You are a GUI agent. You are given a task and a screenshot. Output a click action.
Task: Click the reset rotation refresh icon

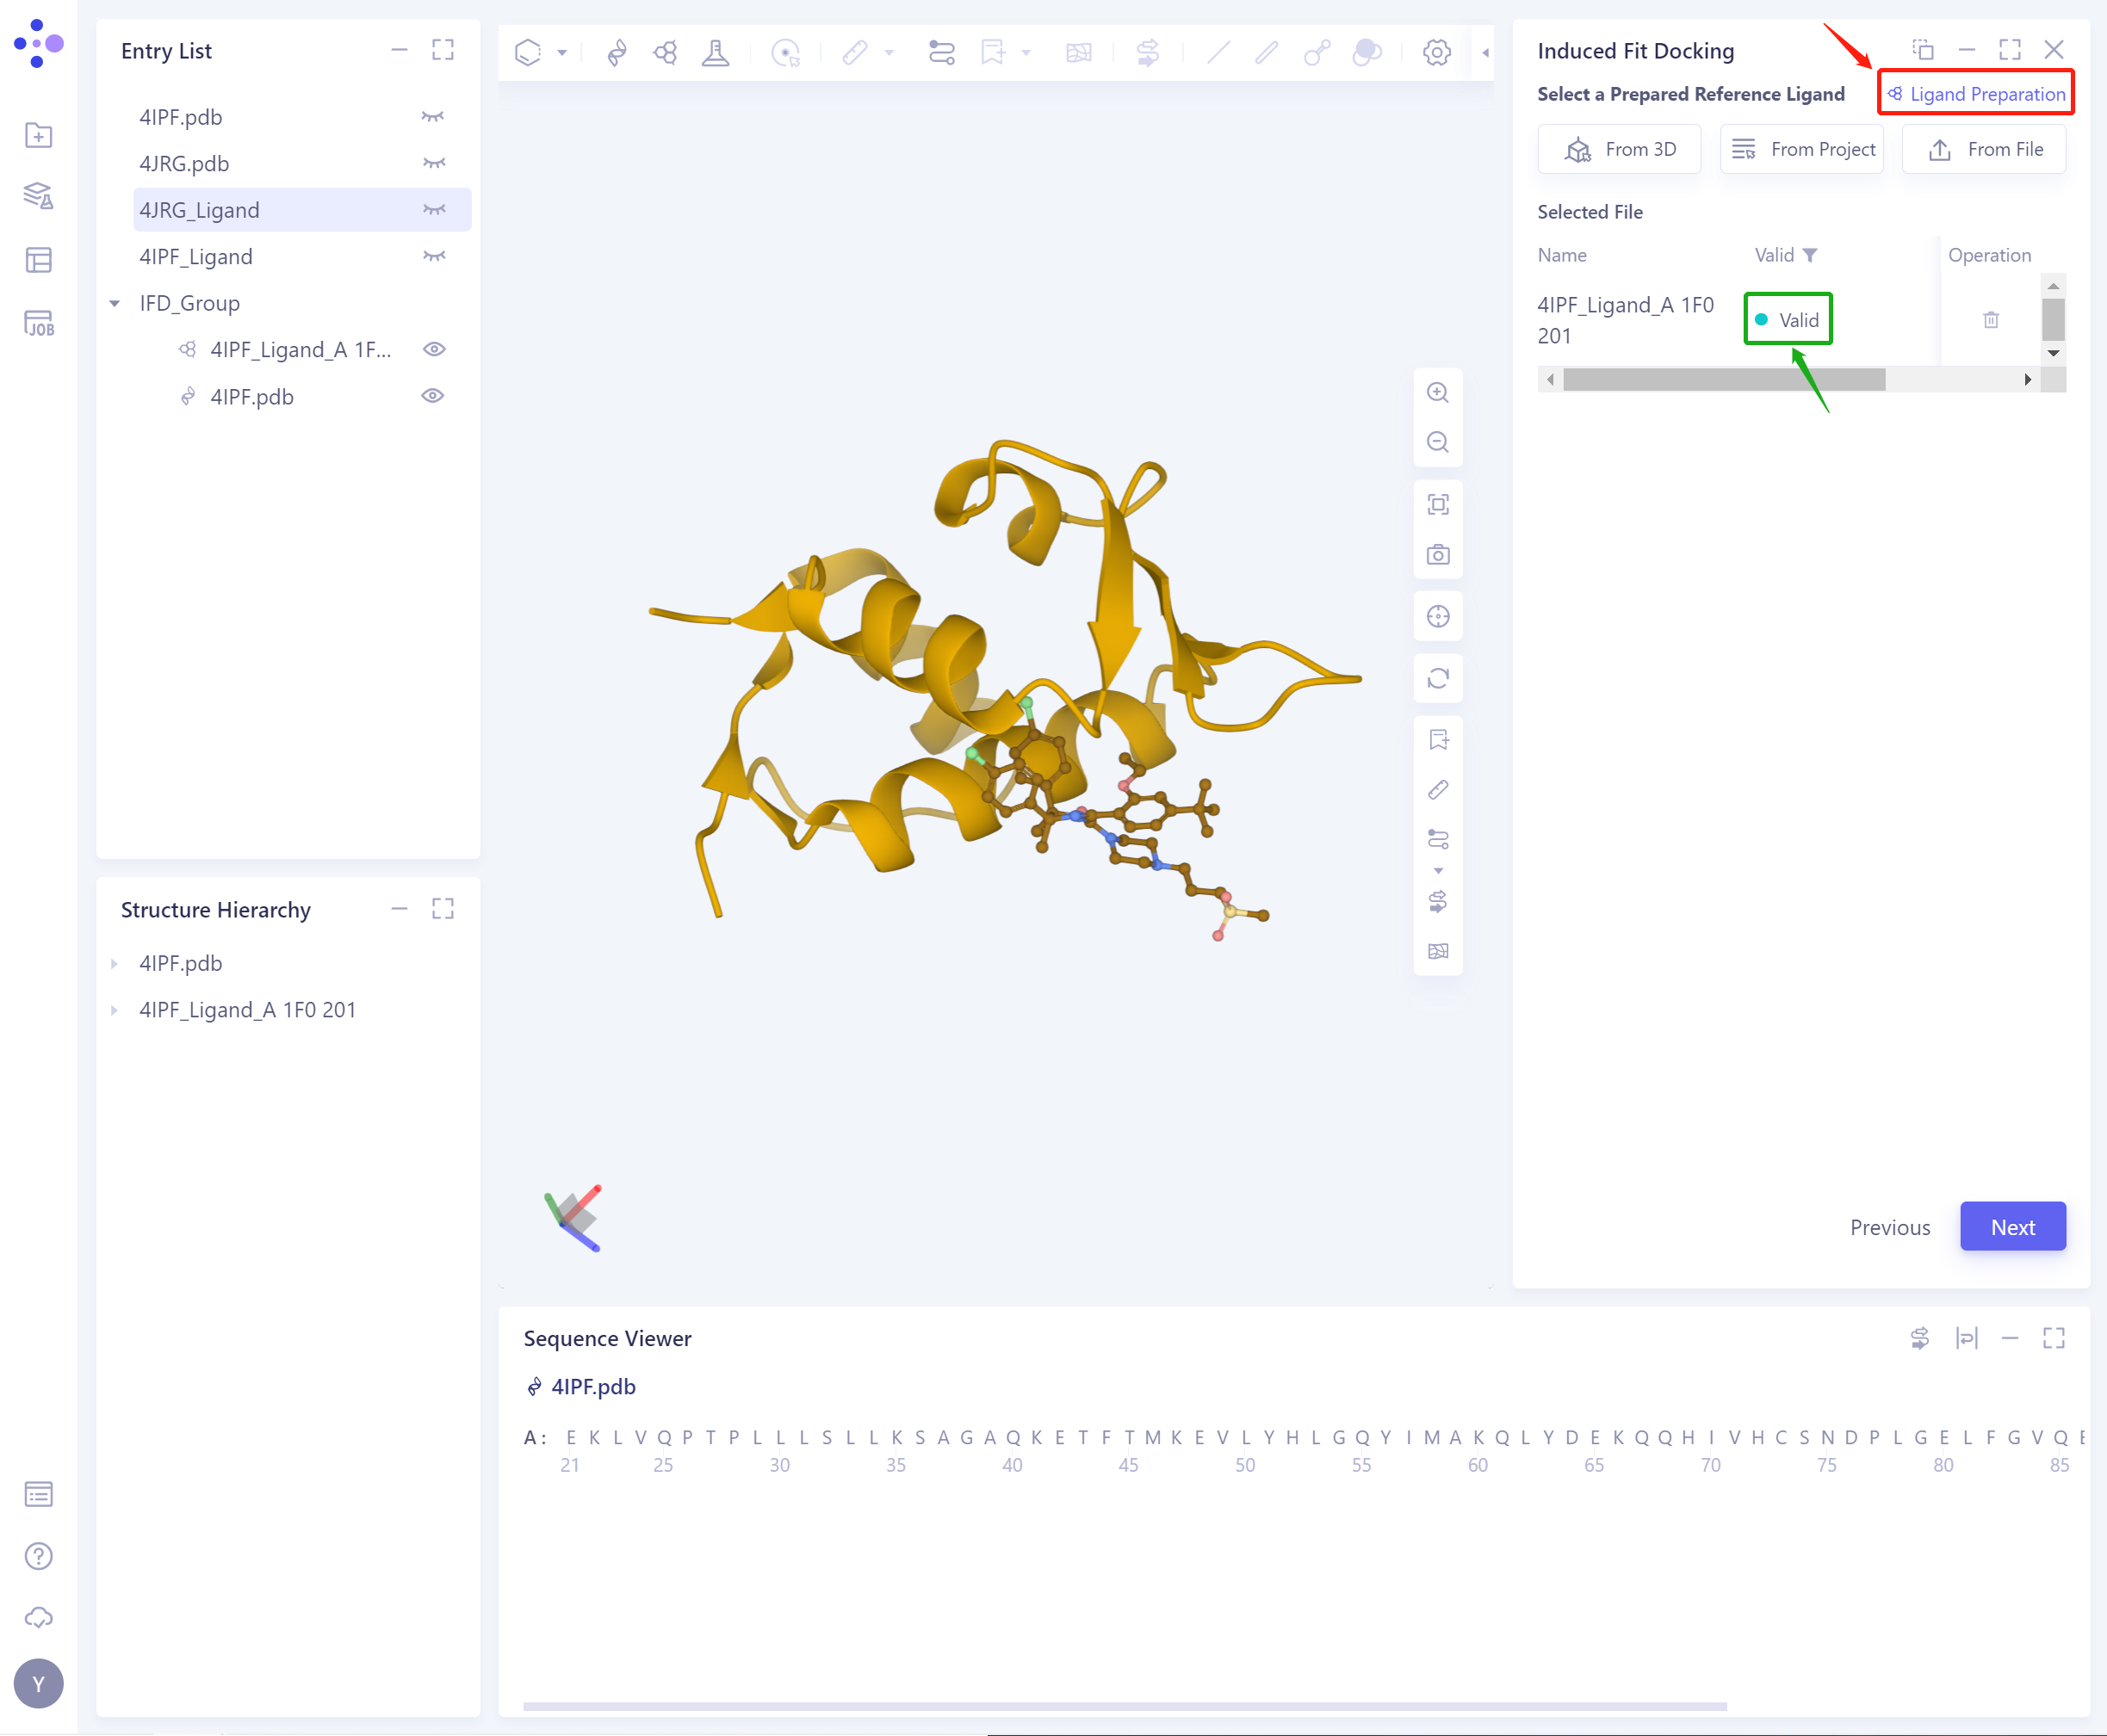1438,679
